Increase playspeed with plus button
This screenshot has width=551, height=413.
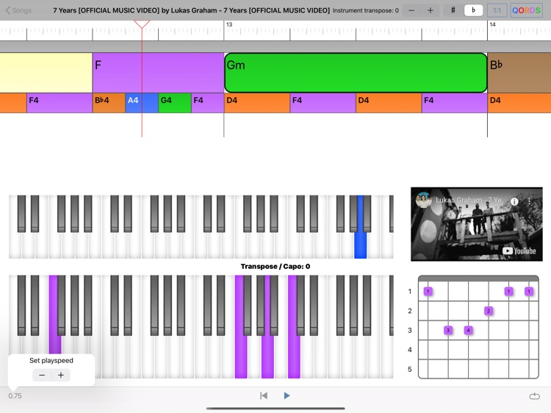pyautogui.click(x=61, y=375)
